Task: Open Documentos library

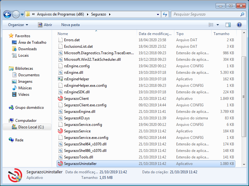Action: tap(29, 75)
